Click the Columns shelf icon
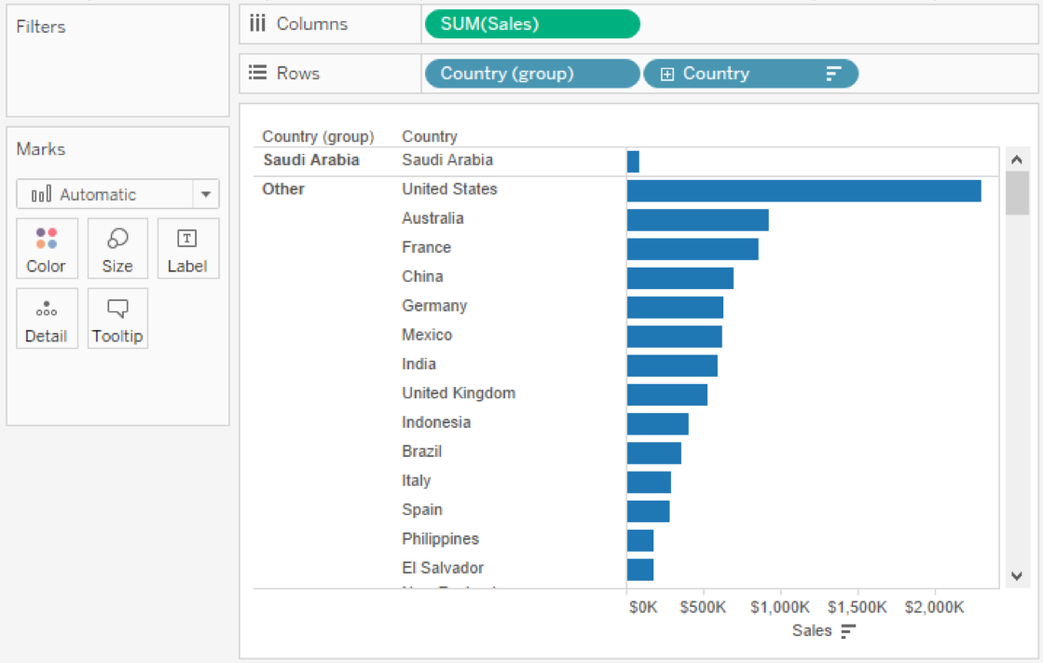The width and height of the screenshot is (1043, 663). pos(257,23)
